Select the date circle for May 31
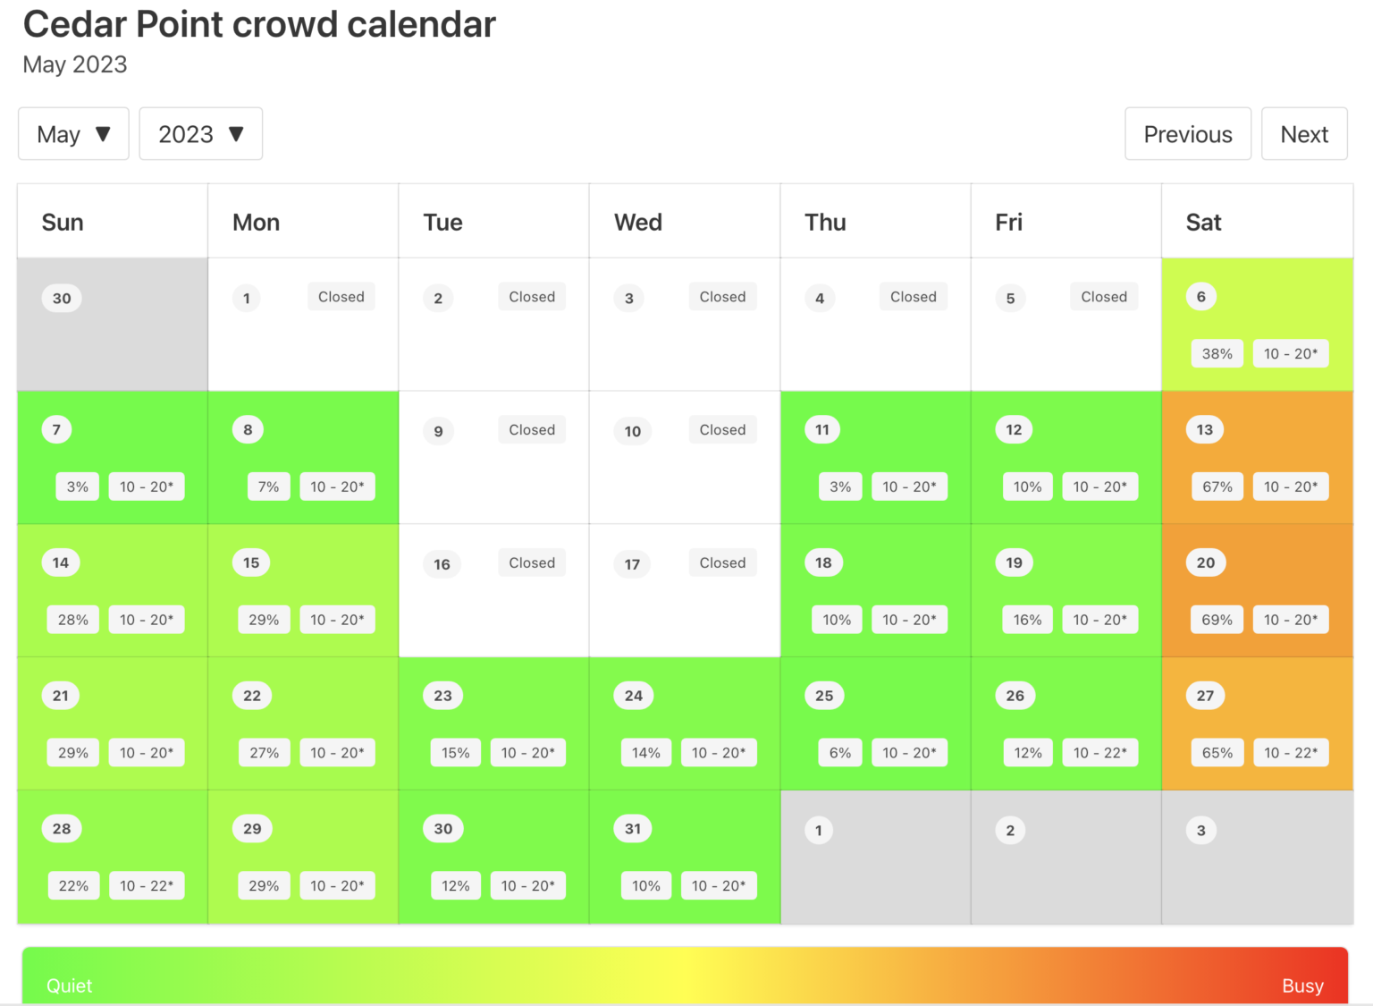Image resolution: width=1373 pixels, height=1006 pixels. [x=632, y=828]
